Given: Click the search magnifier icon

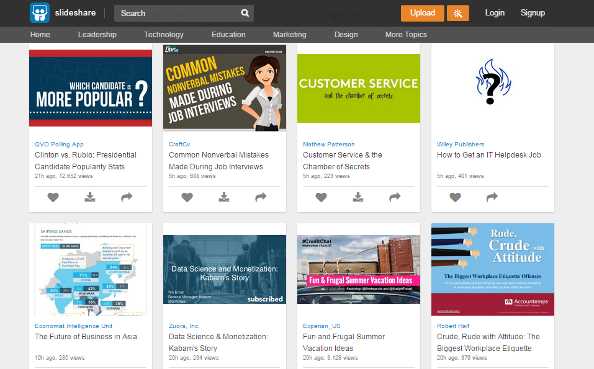Looking at the screenshot, I should [245, 13].
